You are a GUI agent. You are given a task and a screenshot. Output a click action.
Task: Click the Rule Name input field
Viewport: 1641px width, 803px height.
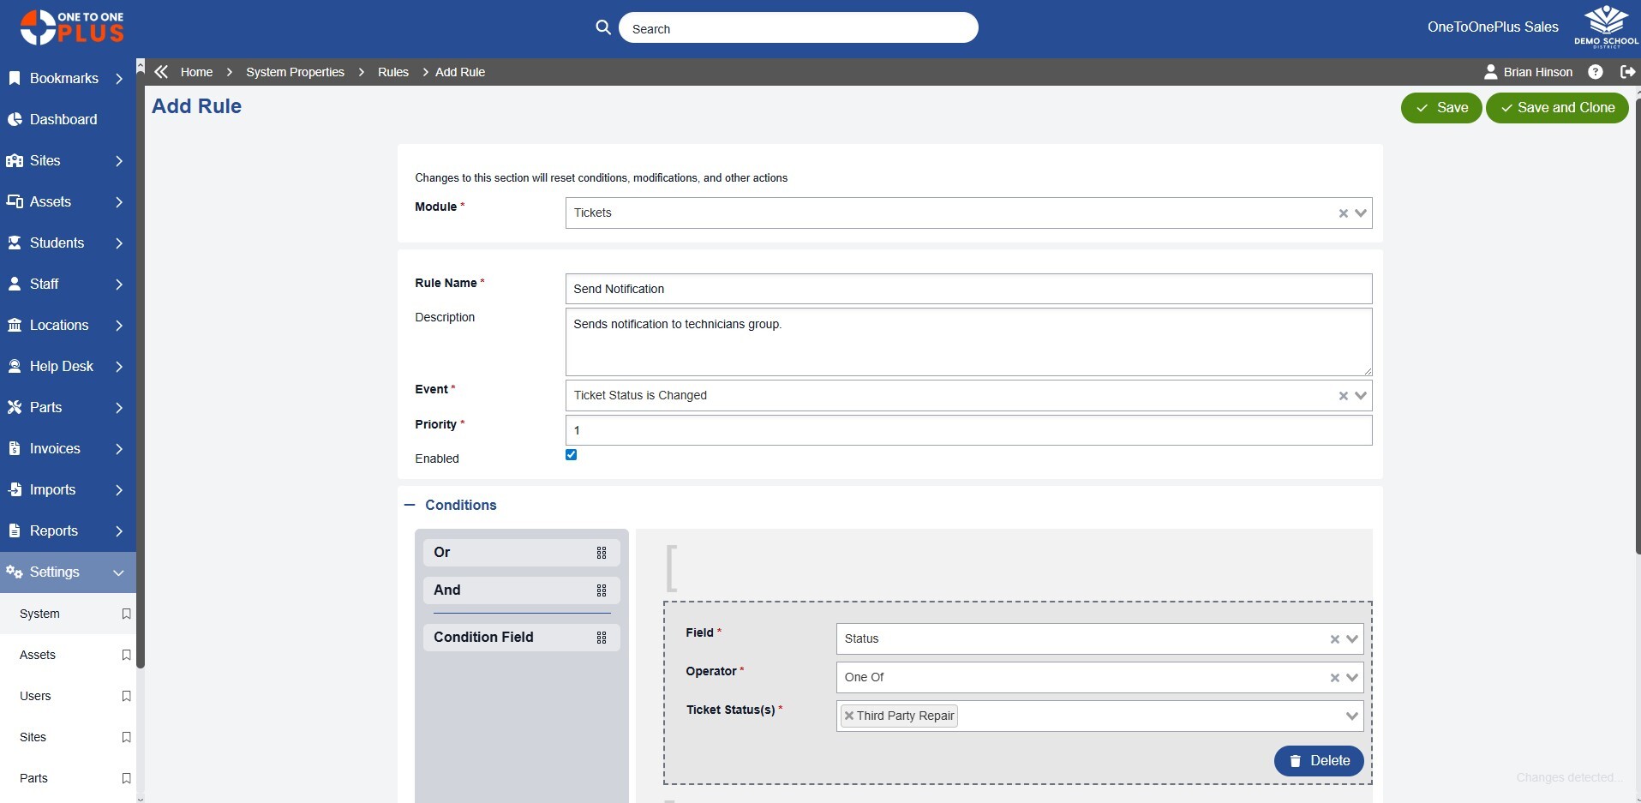click(967, 289)
